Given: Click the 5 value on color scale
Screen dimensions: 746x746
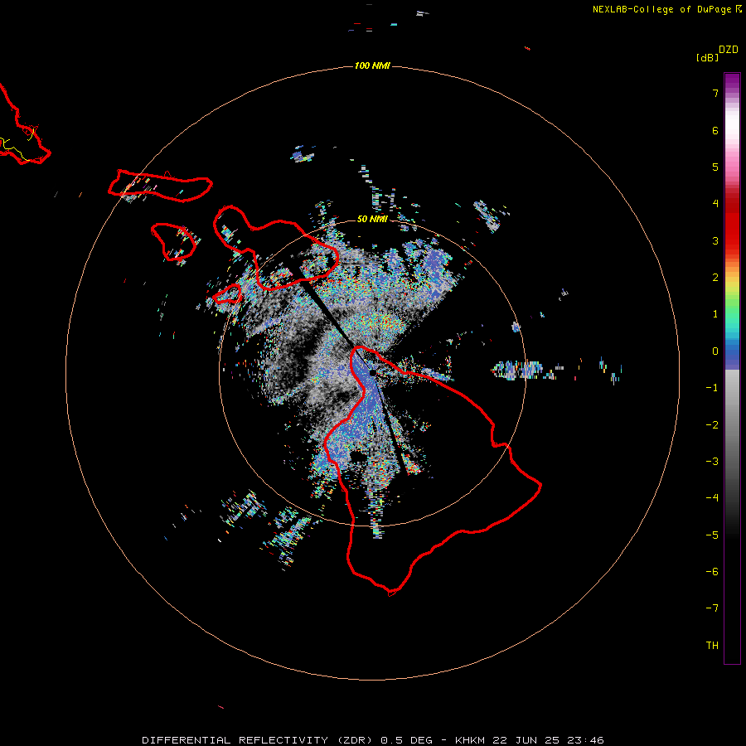Looking at the screenshot, I should 715,167.
